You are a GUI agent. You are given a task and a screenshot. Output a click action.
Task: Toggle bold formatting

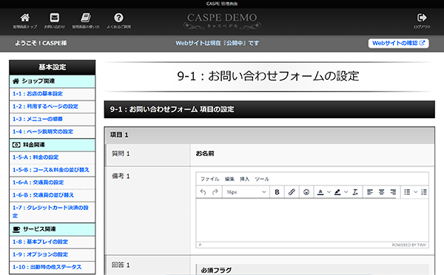click(x=277, y=192)
